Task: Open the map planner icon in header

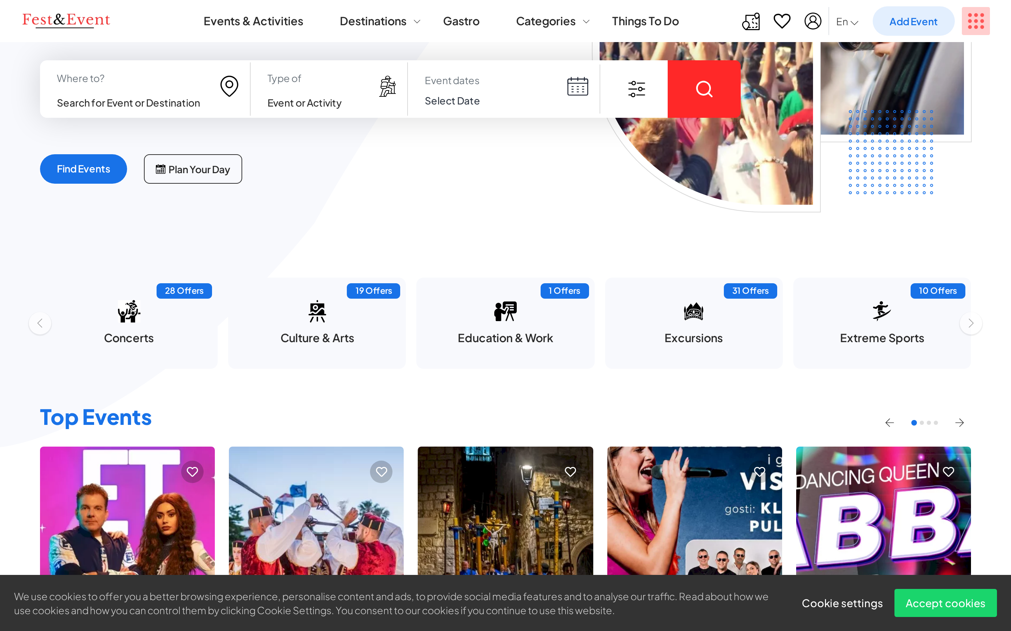Action: (x=750, y=21)
